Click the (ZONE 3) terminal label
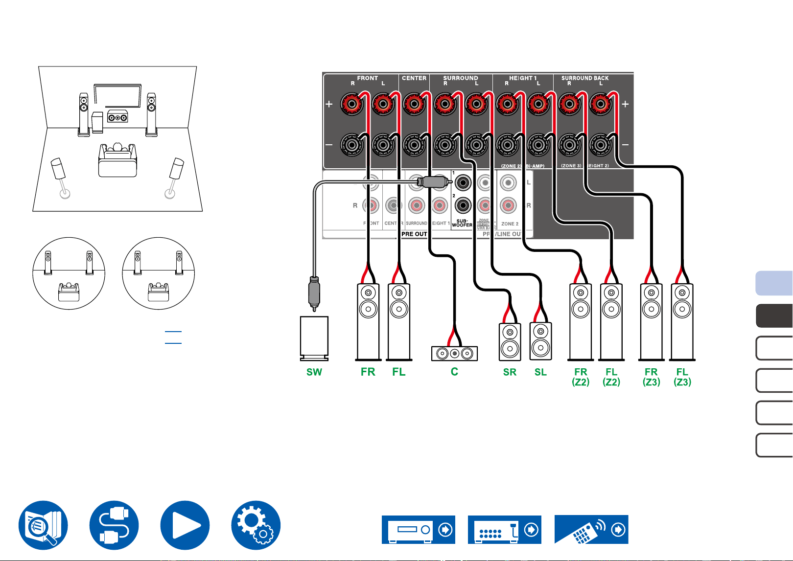Screen dimensions: 793x561 pyautogui.click(x=571, y=166)
